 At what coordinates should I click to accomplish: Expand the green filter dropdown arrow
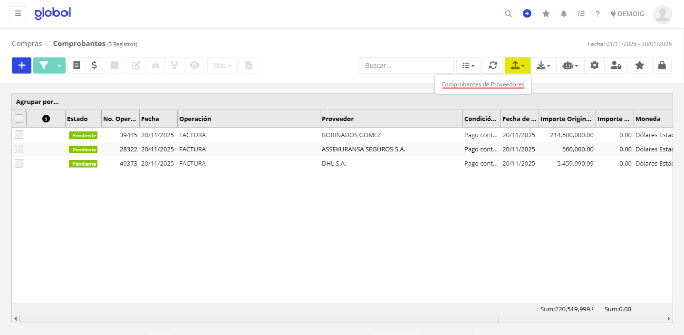(59, 65)
